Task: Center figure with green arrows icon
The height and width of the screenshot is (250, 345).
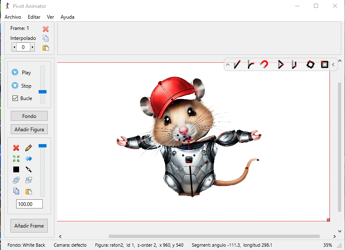Action: point(16,159)
